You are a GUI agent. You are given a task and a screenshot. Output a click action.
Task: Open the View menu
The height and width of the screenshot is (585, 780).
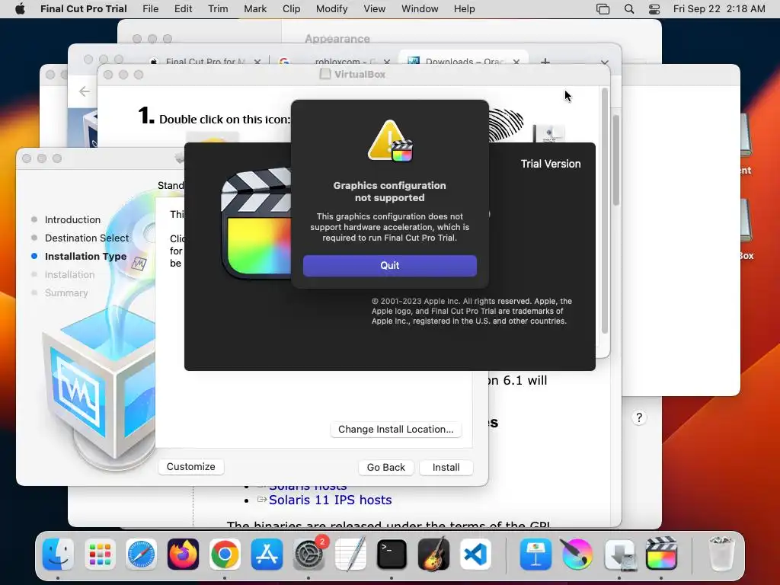click(374, 9)
